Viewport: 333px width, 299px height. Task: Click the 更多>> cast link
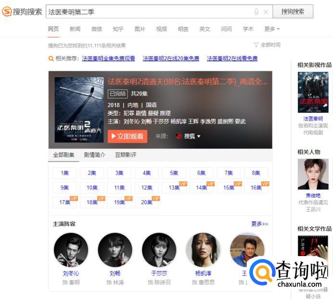point(259,224)
